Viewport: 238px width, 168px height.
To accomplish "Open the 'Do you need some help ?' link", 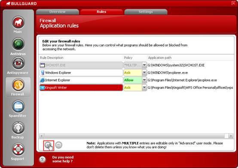I will click(x=63, y=159).
